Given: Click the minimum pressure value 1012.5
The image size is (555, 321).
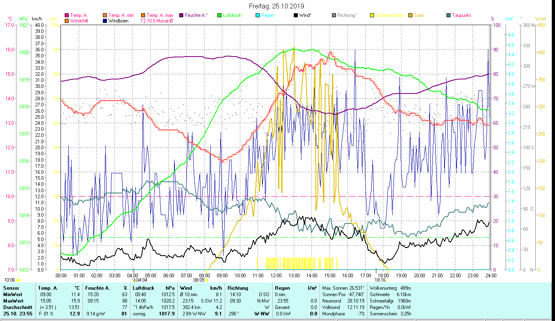Looking at the screenshot, I should point(168,294).
